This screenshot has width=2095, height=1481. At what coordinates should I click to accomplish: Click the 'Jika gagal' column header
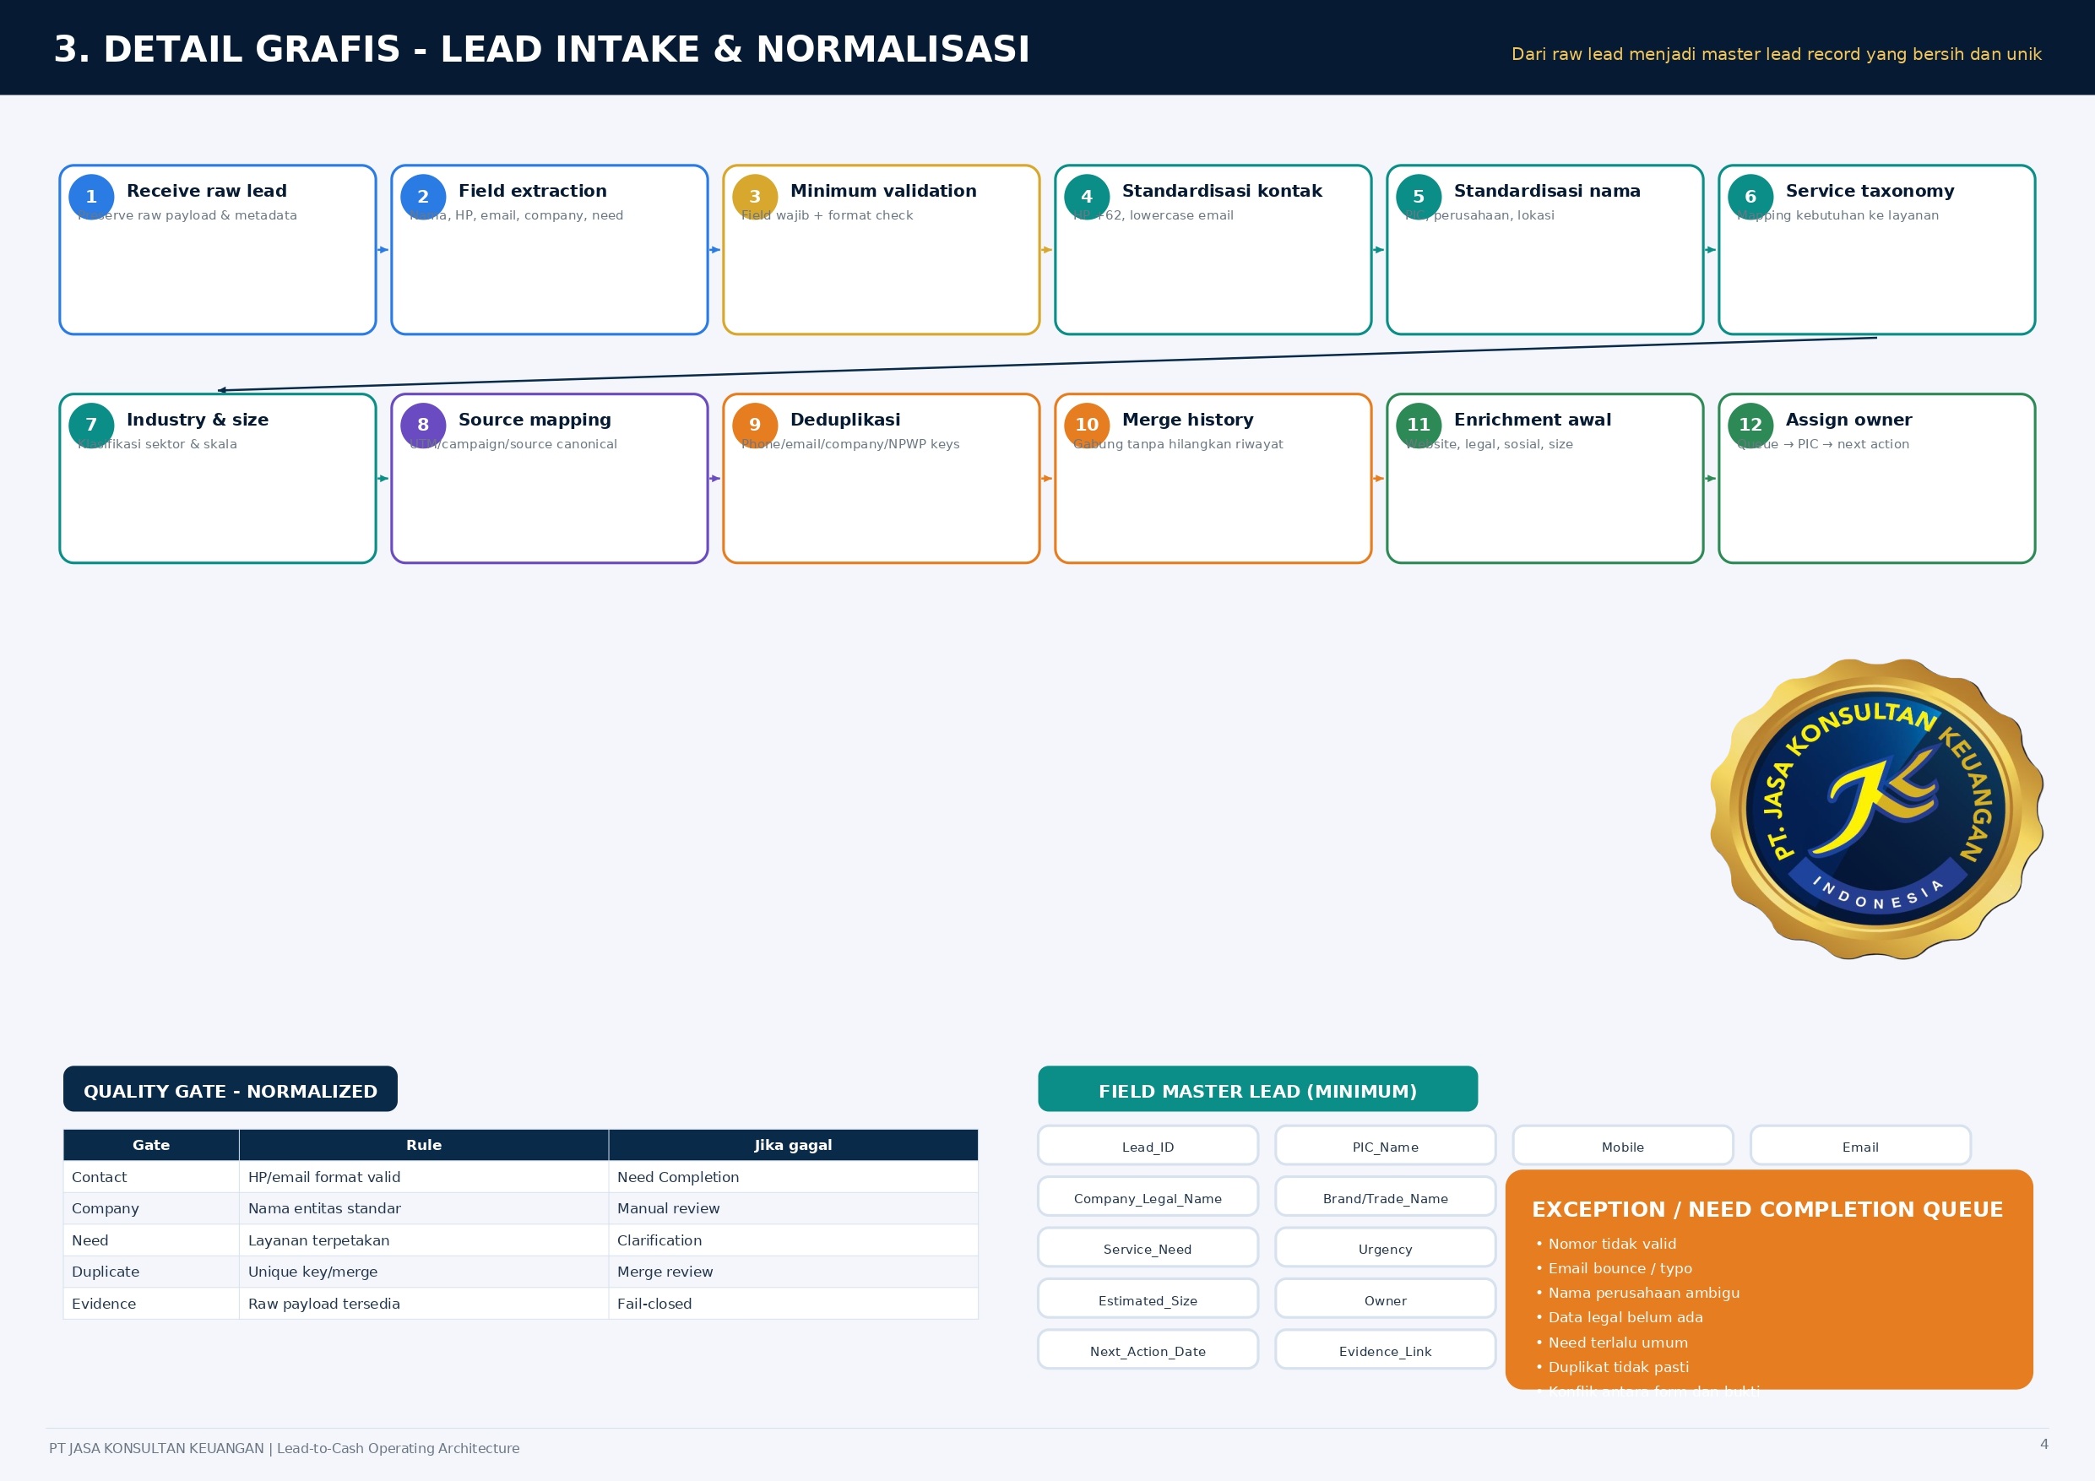coord(793,1144)
